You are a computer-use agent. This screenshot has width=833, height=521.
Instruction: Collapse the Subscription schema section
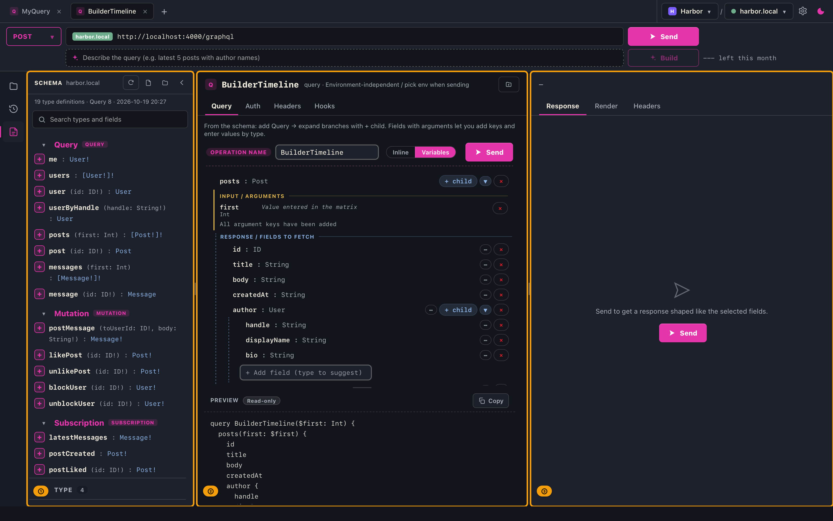pos(44,424)
